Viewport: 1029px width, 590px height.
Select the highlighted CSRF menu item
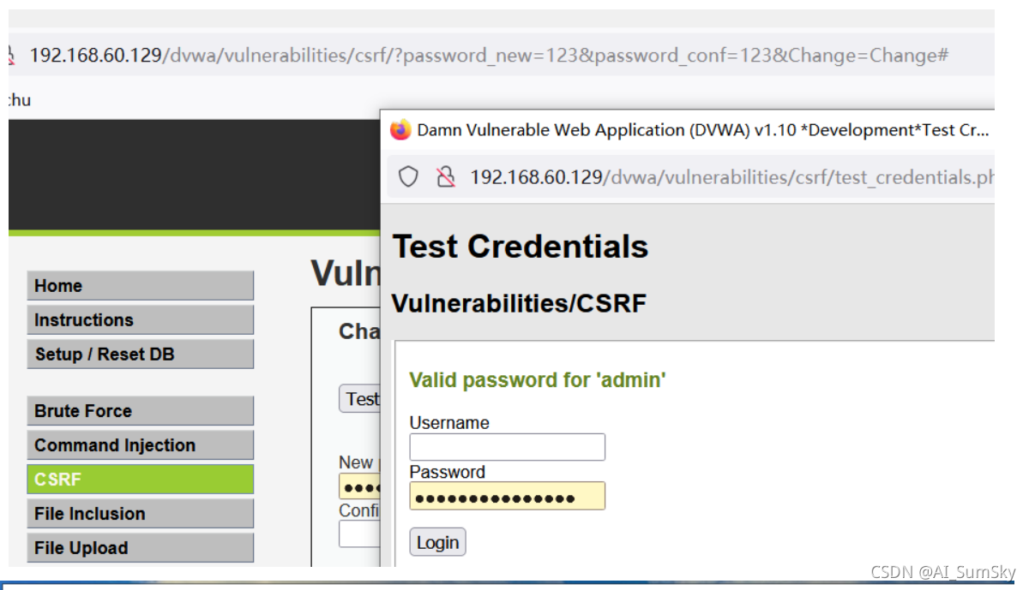[x=141, y=480]
